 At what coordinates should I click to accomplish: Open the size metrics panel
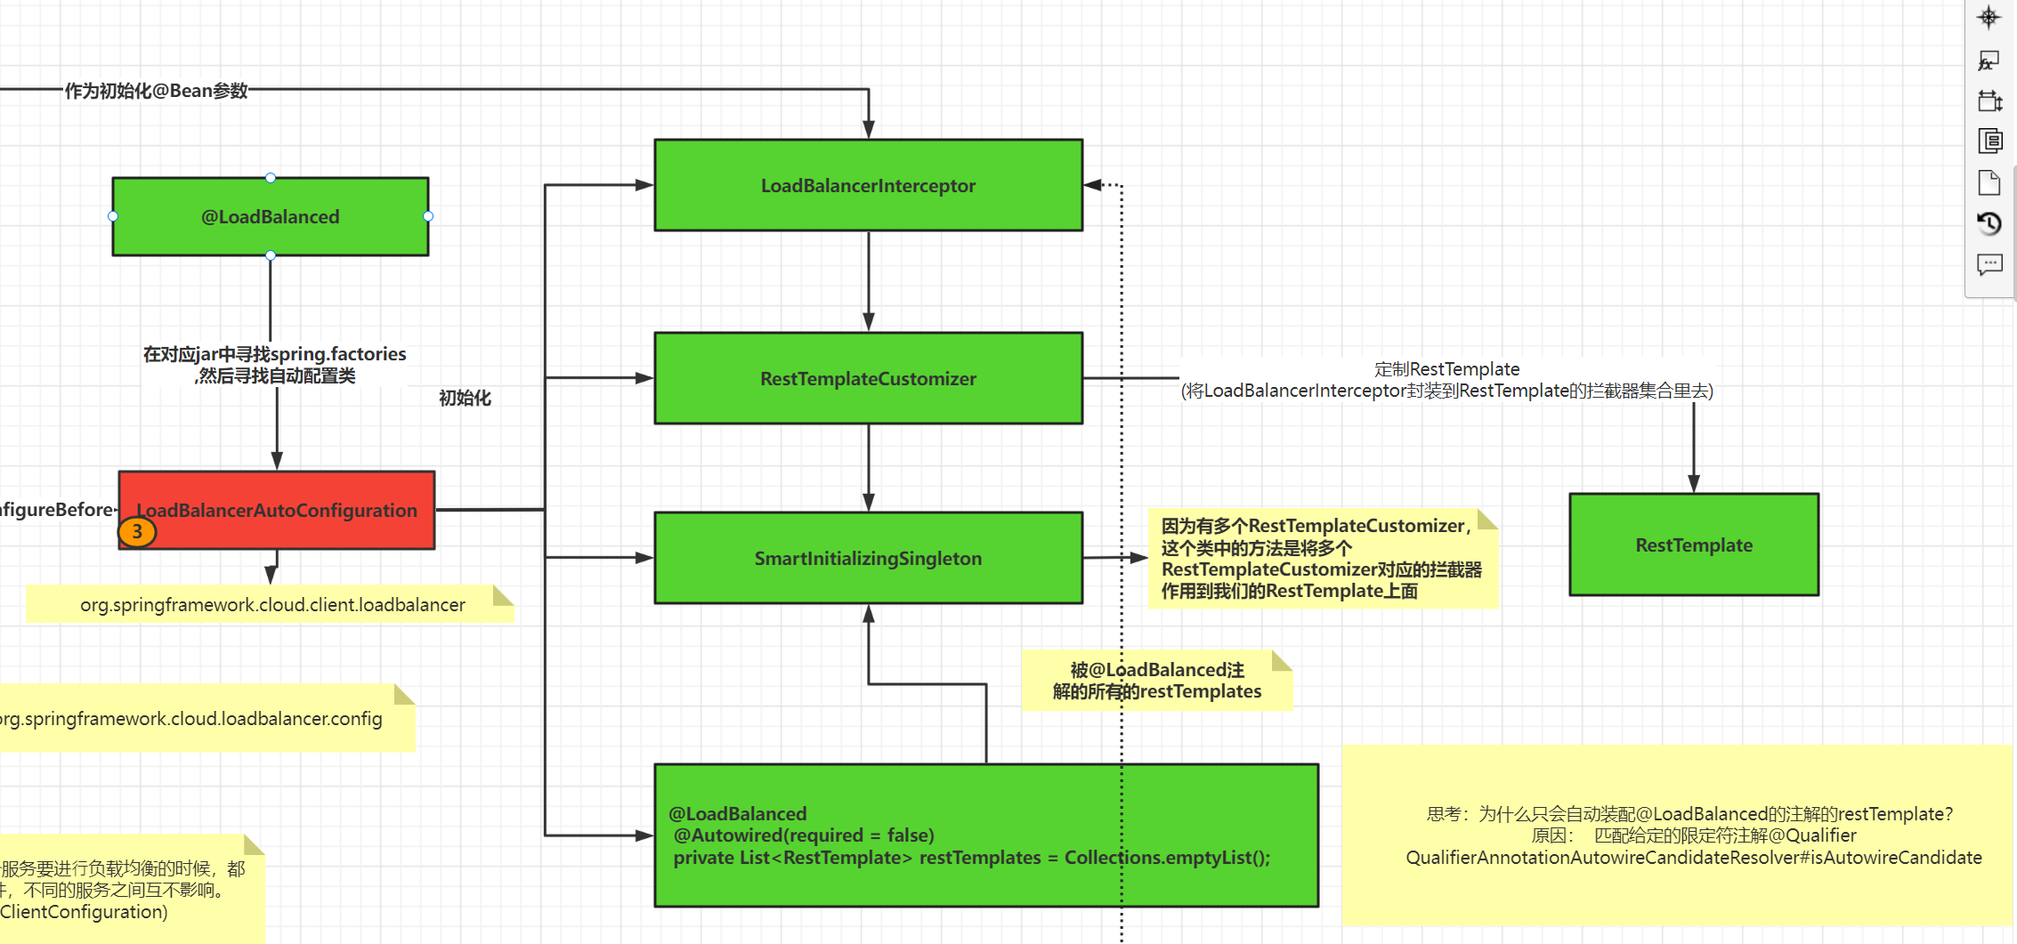tap(1989, 101)
